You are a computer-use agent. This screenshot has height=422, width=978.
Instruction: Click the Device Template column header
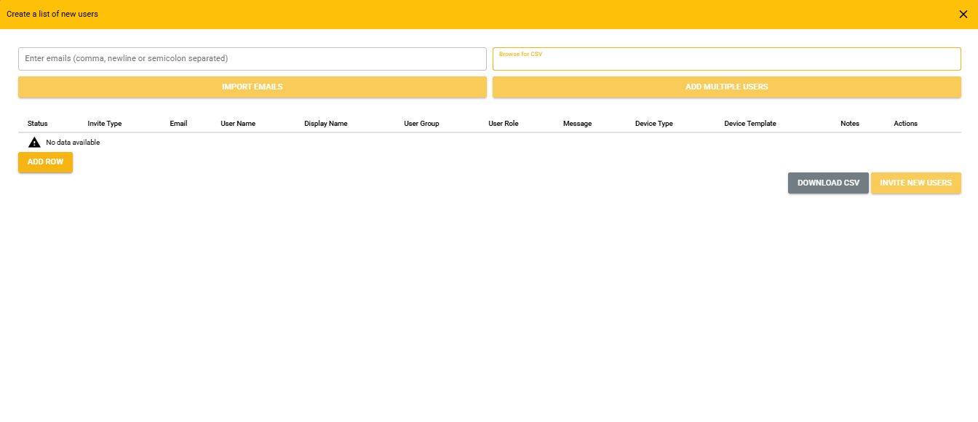(750, 124)
